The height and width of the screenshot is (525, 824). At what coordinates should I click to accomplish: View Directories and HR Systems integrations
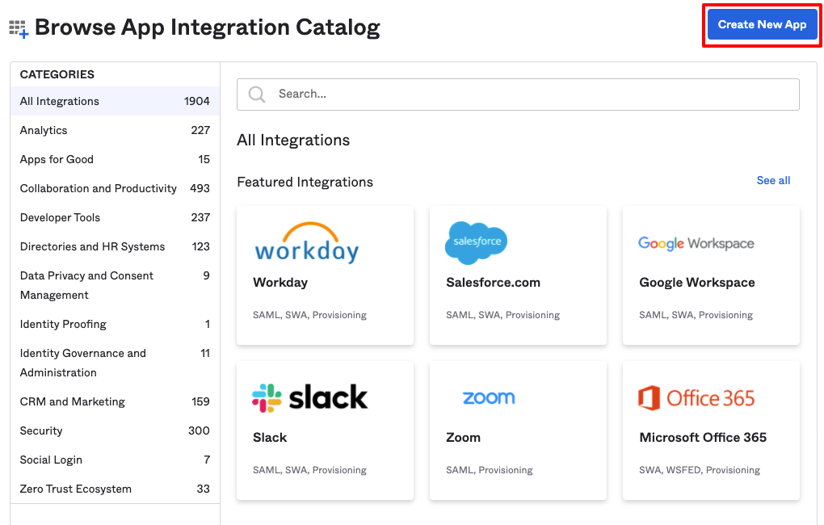pyautogui.click(x=91, y=246)
